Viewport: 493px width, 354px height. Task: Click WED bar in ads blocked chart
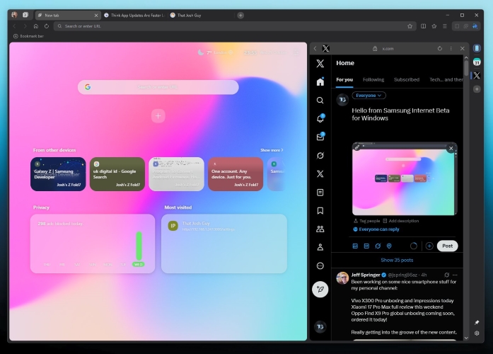point(139,246)
